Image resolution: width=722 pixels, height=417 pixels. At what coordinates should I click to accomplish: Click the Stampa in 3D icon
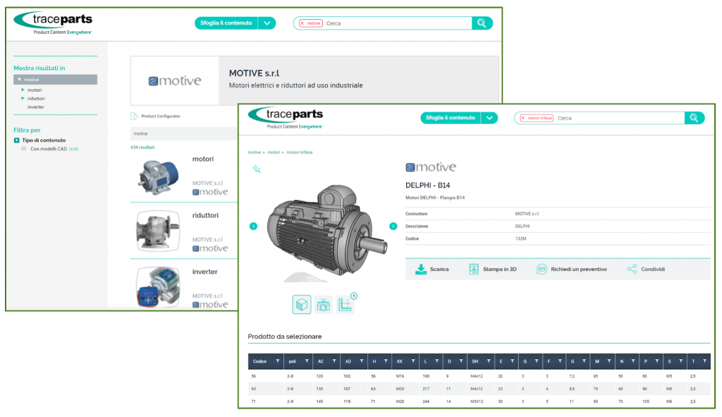click(x=474, y=269)
